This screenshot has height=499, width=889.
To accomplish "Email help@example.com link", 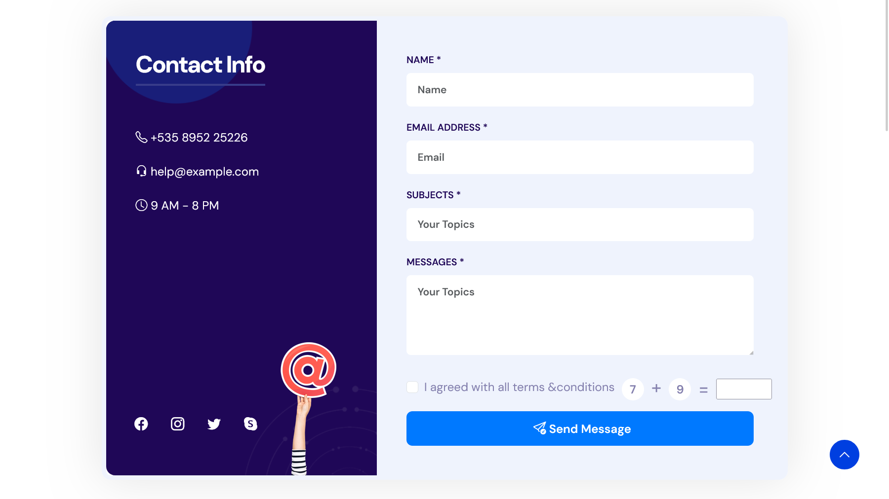I will pyautogui.click(x=204, y=171).
